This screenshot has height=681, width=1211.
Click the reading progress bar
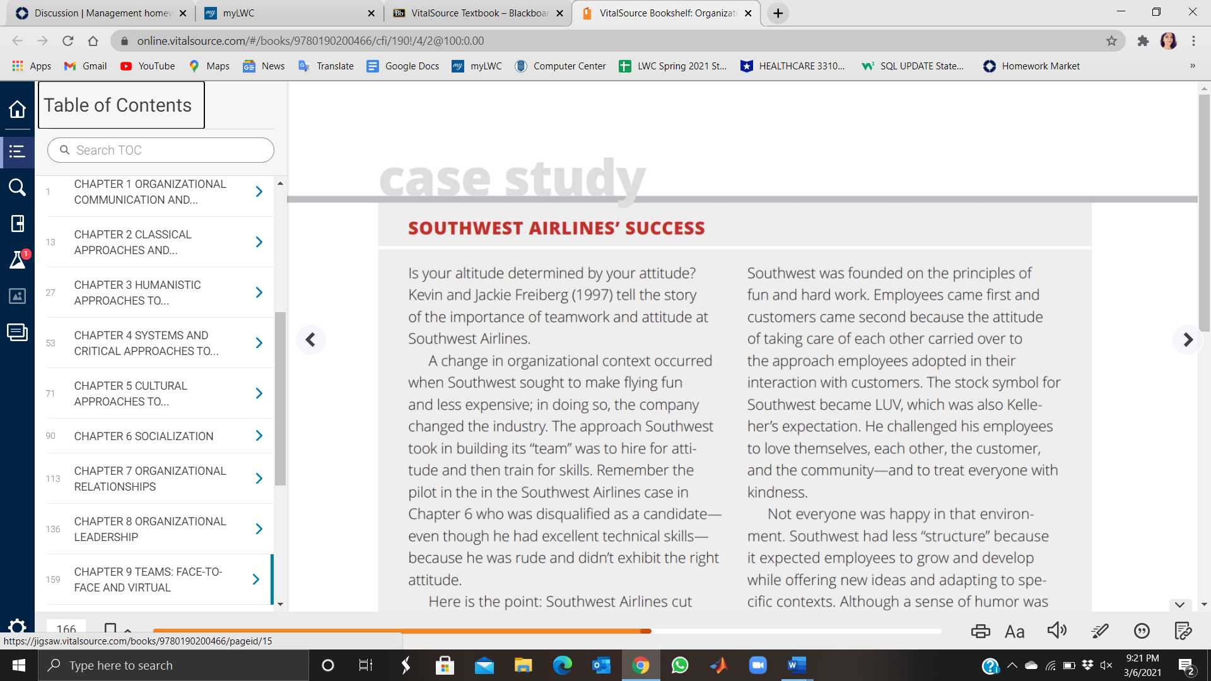[547, 631]
